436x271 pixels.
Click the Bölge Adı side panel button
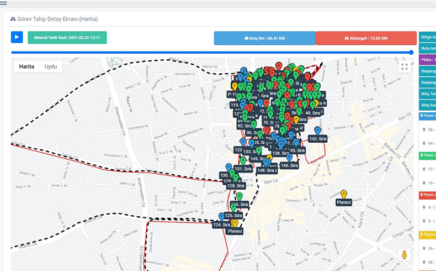pos(427,37)
